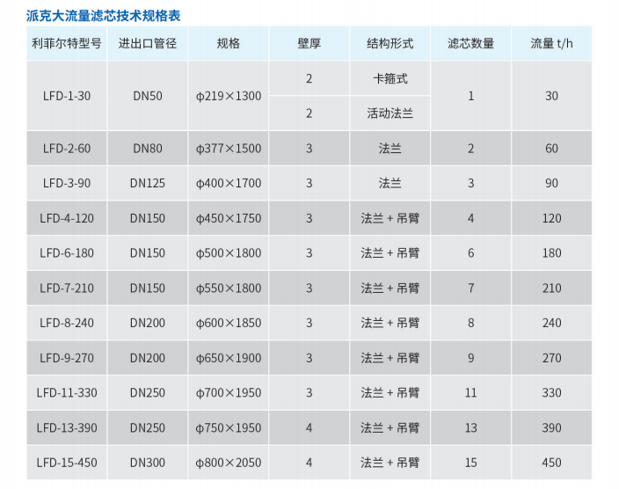This screenshot has width=619, height=489.
Task: Click DN200 cell in LFD-8-240 row
Action: point(147,323)
